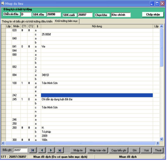Open Thông tin về biểu ghi tab
167x161 pixels.
pos(27,22)
